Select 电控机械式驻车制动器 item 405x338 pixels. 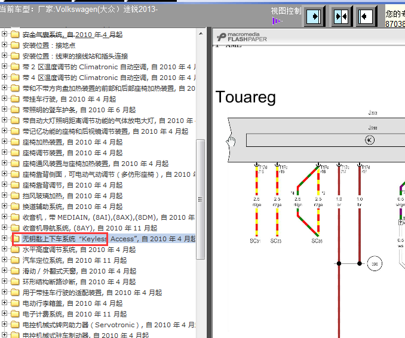(x=85, y=334)
